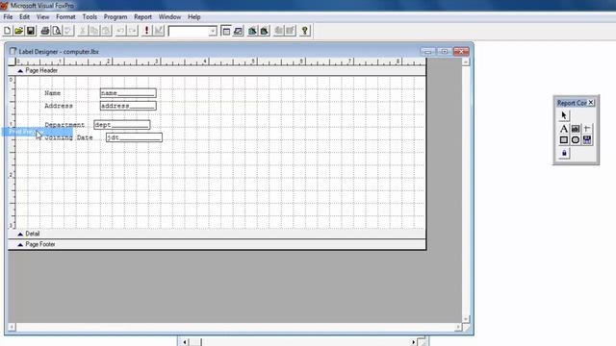Click the Undo toolbar icon
The width and height of the screenshot is (616, 346).
click(x=120, y=31)
